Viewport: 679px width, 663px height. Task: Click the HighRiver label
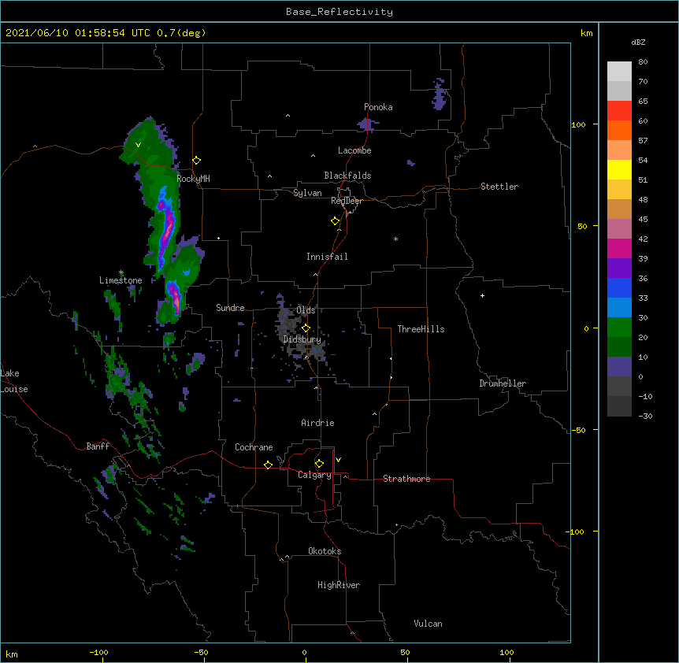click(339, 585)
